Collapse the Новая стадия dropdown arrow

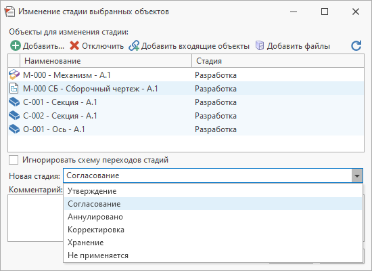pyautogui.click(x=357, y=175)
